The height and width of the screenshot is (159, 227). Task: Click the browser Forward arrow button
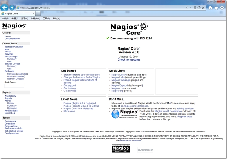[12, 8]
